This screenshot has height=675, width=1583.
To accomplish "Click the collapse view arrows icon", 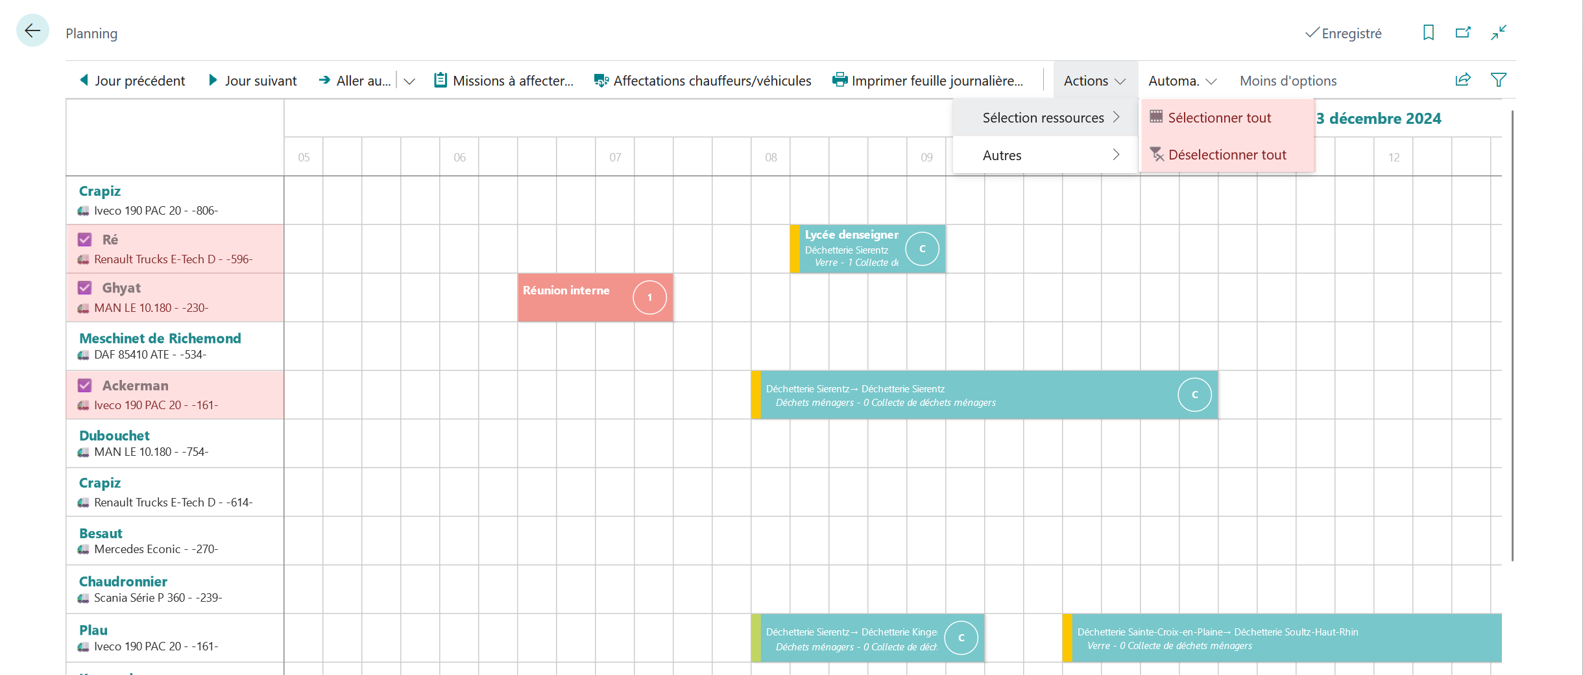I will 1499,32.
